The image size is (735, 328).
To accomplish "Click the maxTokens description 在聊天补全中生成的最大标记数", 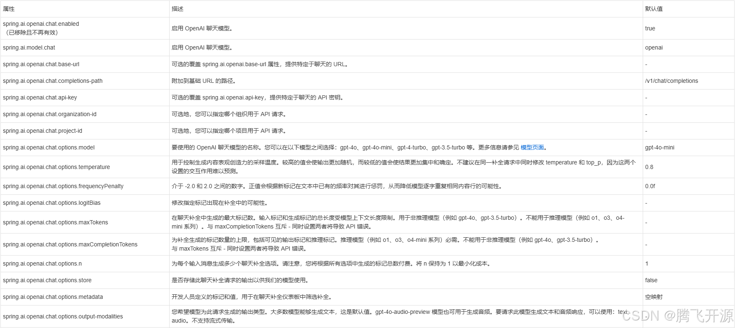I will 398,222.
